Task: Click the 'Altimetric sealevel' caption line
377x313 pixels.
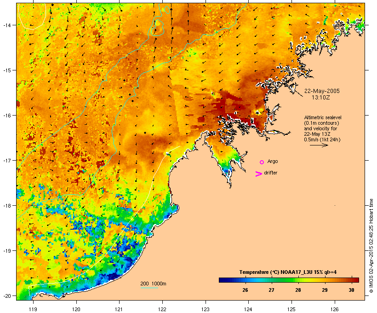Action: 323,117
